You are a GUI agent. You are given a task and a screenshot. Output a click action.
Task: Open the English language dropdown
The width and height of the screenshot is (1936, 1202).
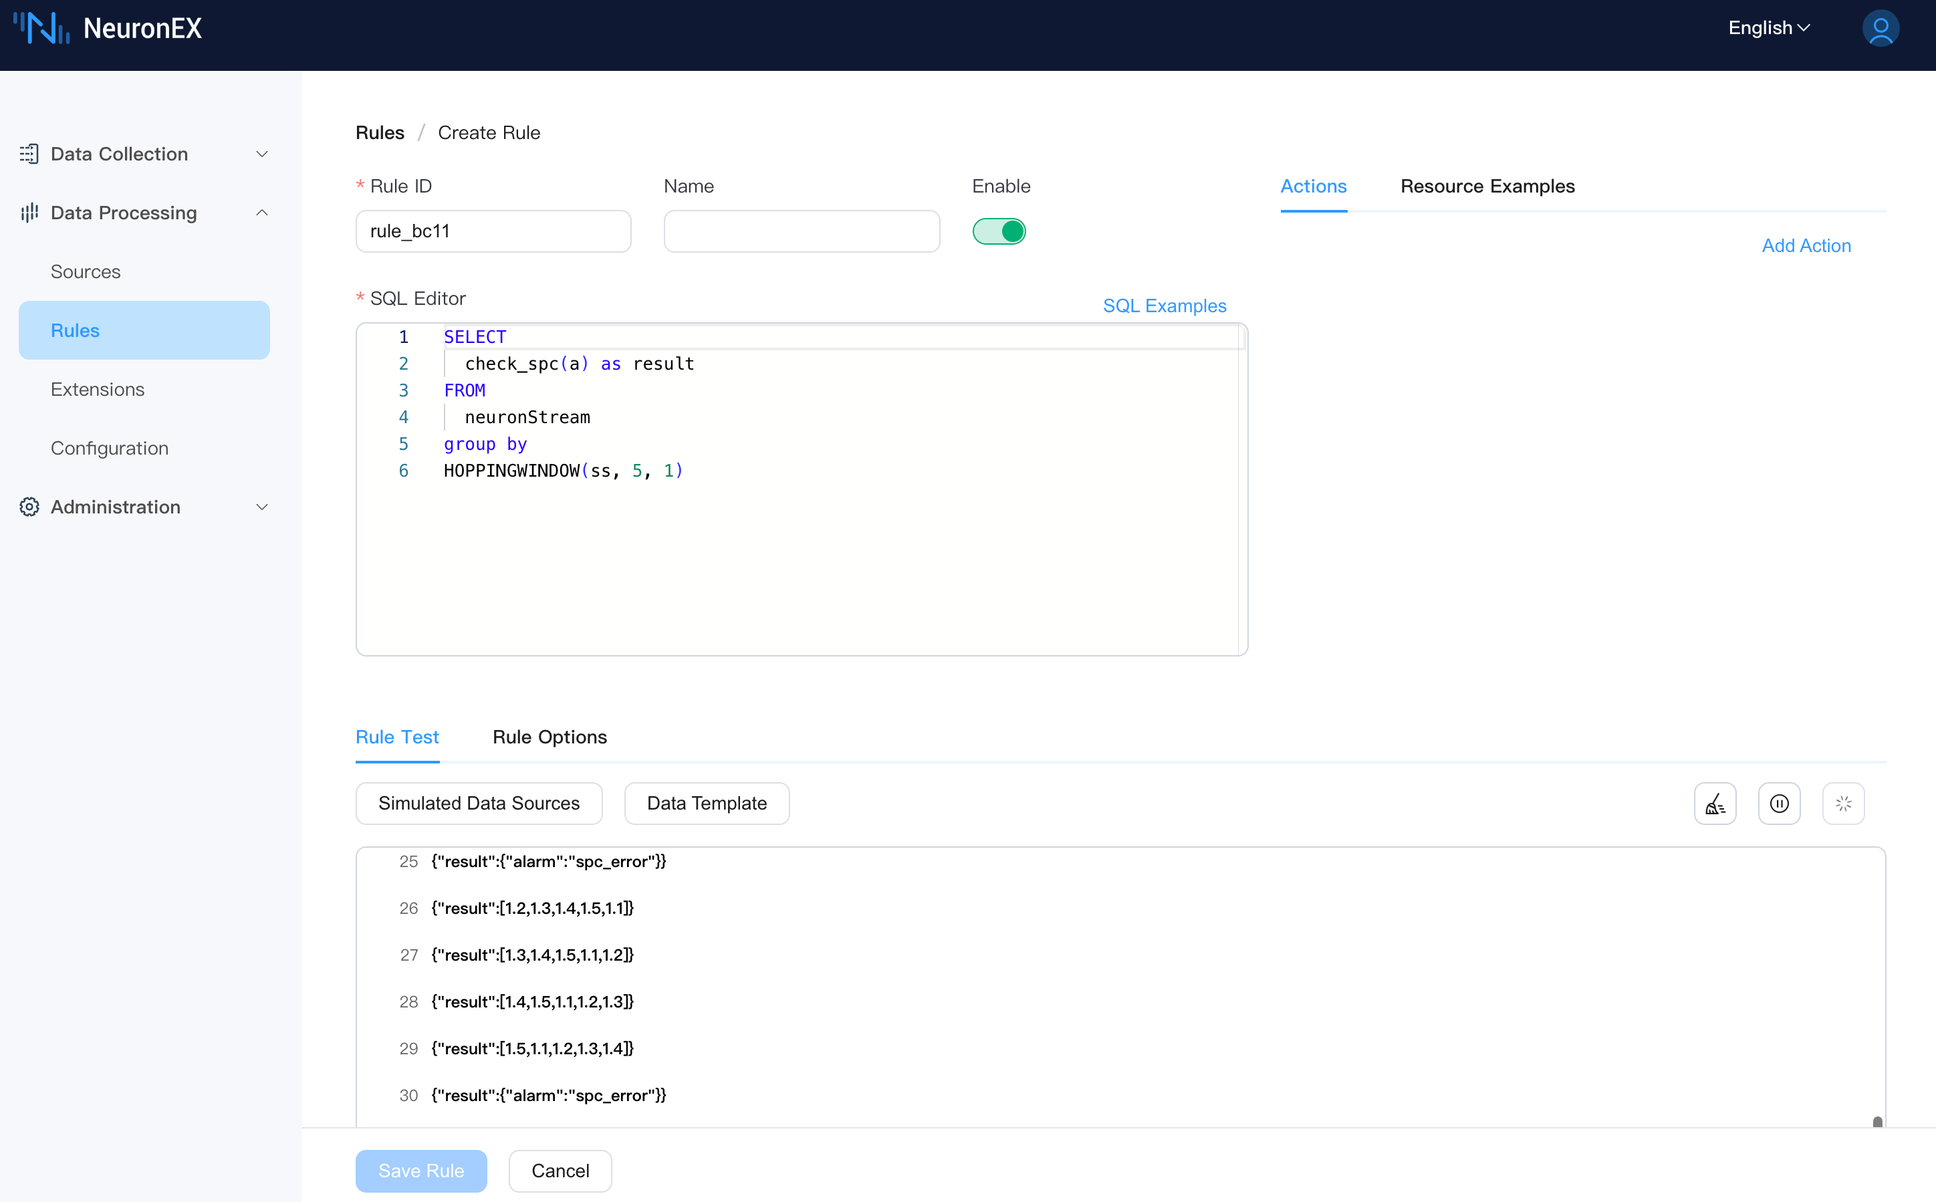click(1768, 29)
